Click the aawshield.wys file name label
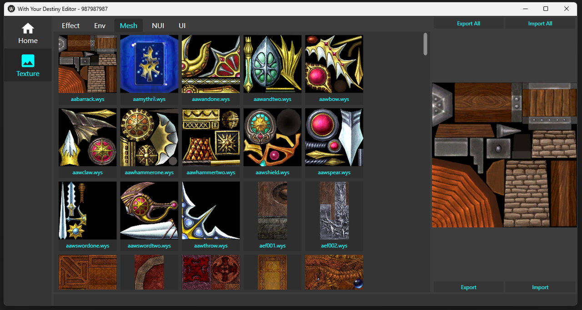This screenshot has height=310, width=582. pyautogui.click(x=272, y=172)
